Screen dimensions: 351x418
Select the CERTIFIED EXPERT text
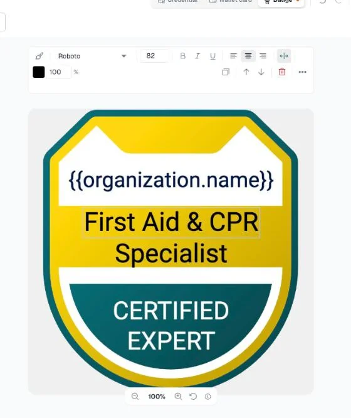pos(171,325)
